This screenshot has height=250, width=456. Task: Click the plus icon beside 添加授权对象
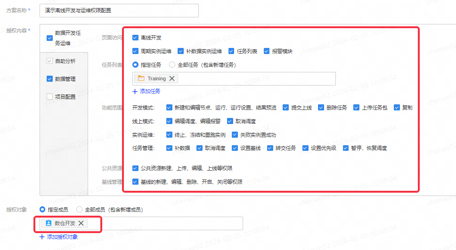(42, 237)
